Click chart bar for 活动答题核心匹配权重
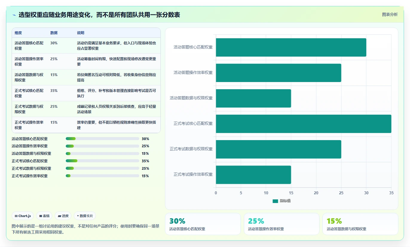The height and width of the screenshot is (247, 410). pos(291,47)
